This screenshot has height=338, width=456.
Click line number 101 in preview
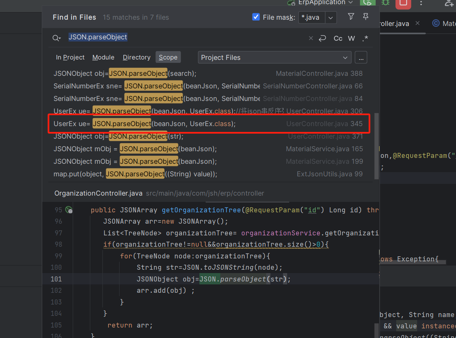tap(56, 279)
